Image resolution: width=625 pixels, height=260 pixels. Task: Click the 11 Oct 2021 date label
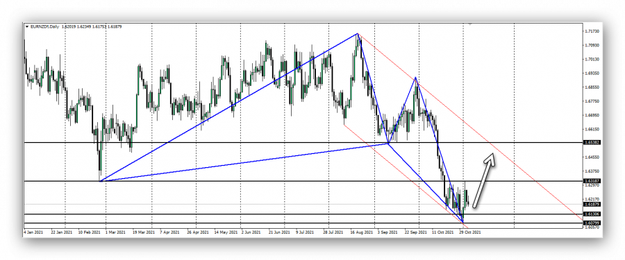tap(444, 232)
